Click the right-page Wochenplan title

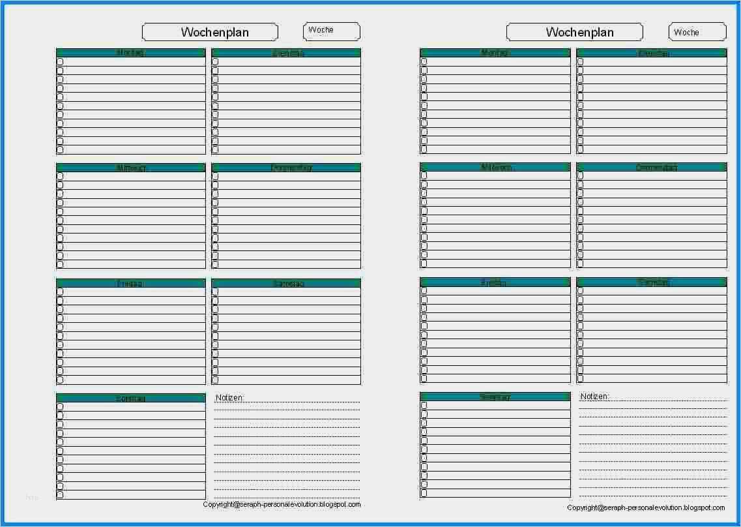[574, 31]
